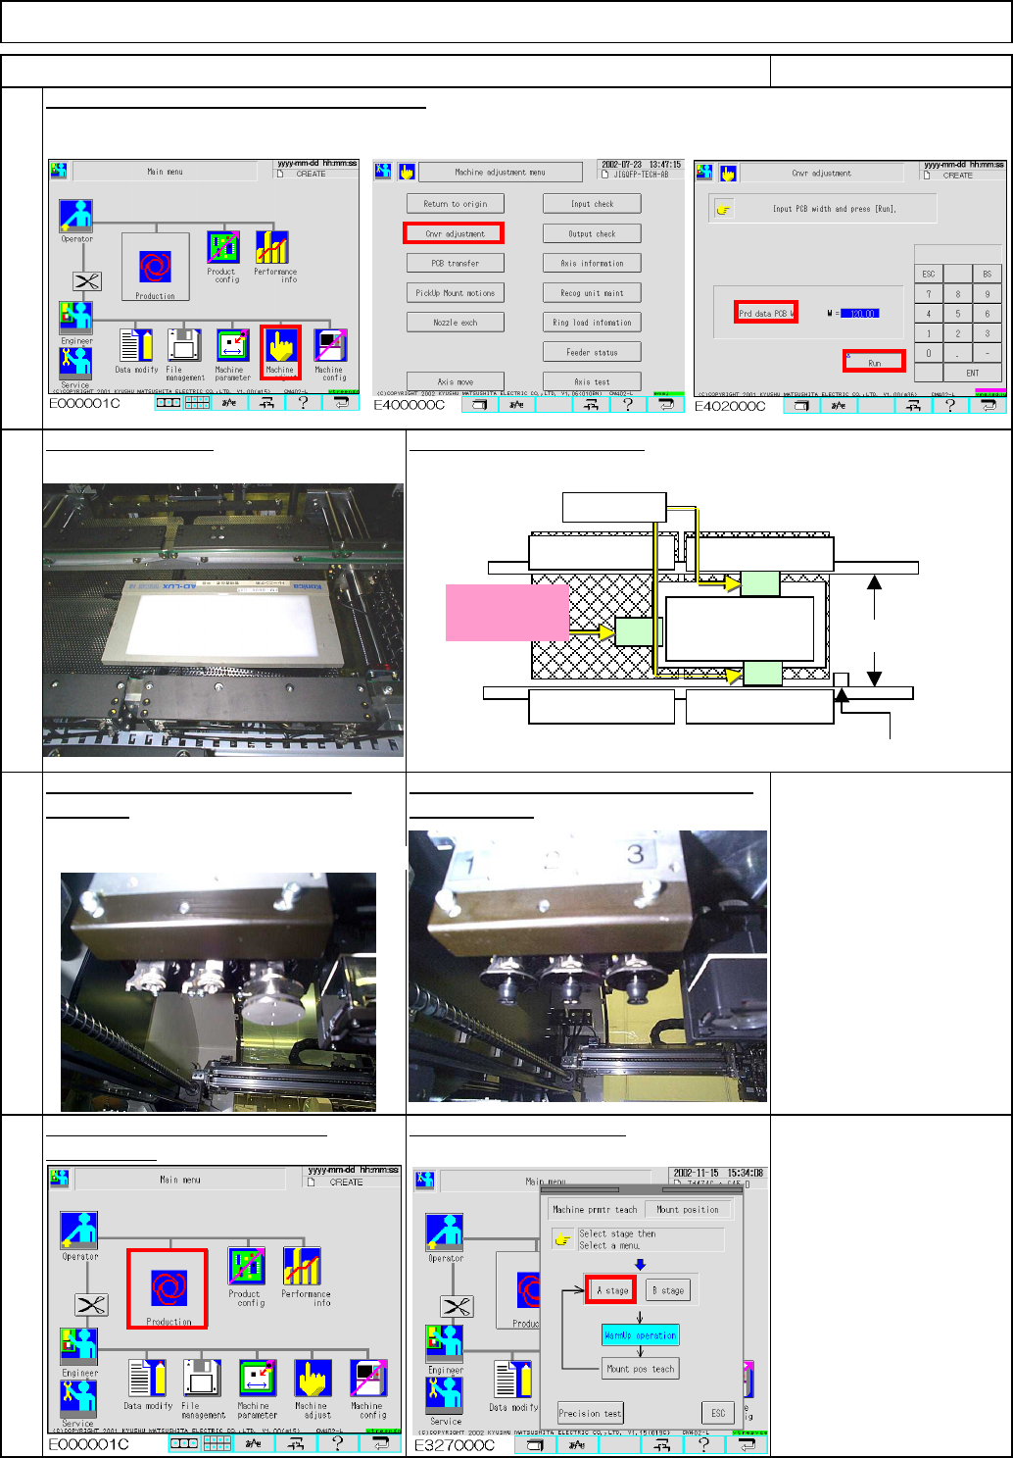1013x1458 pixels.
Task: Open Product config in Main menu showing highlighted Production
Action: click(x=247, y=1276)
